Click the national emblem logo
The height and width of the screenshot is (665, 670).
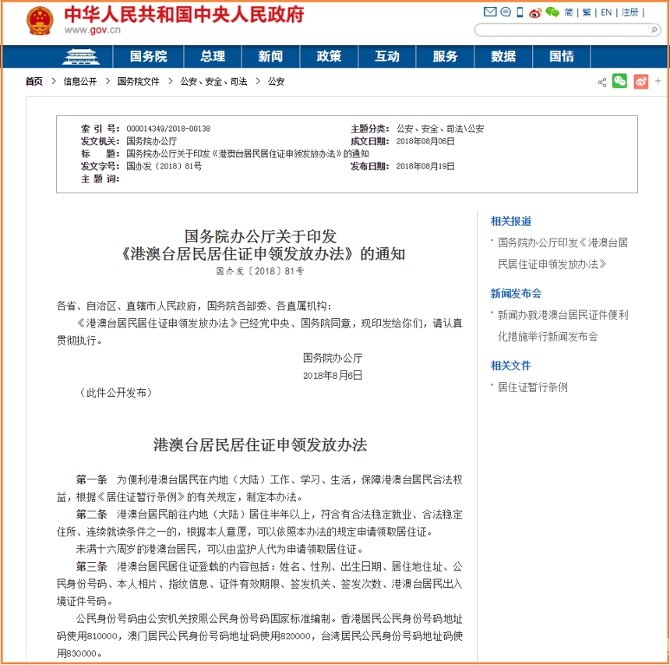(40, 20)
